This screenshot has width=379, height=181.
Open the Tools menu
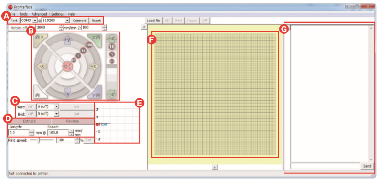point(23,14)
